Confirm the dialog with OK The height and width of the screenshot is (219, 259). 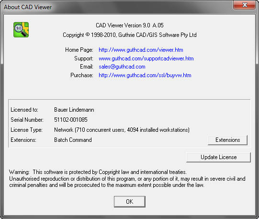tap(129, 202)
